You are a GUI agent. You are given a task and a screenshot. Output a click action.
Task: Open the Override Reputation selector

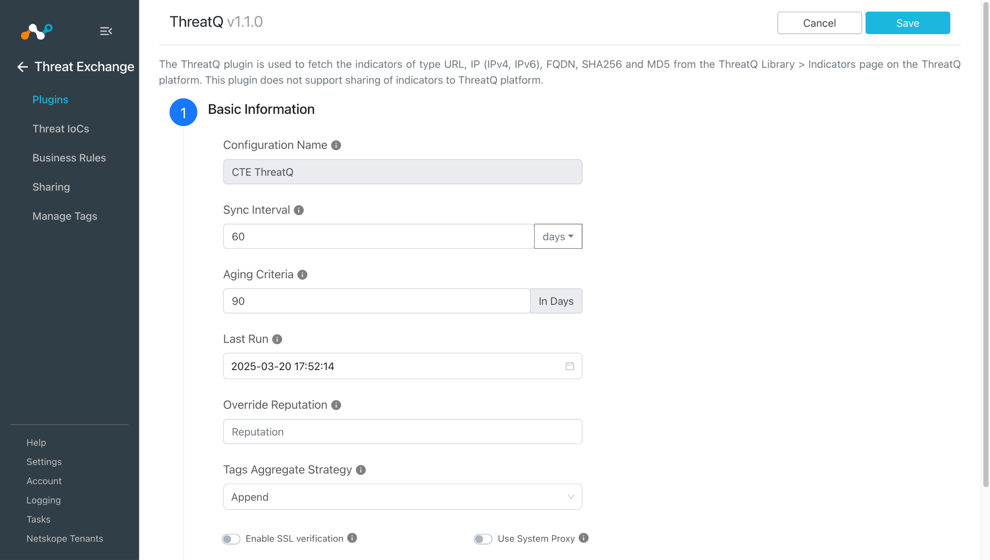(402, 431)
